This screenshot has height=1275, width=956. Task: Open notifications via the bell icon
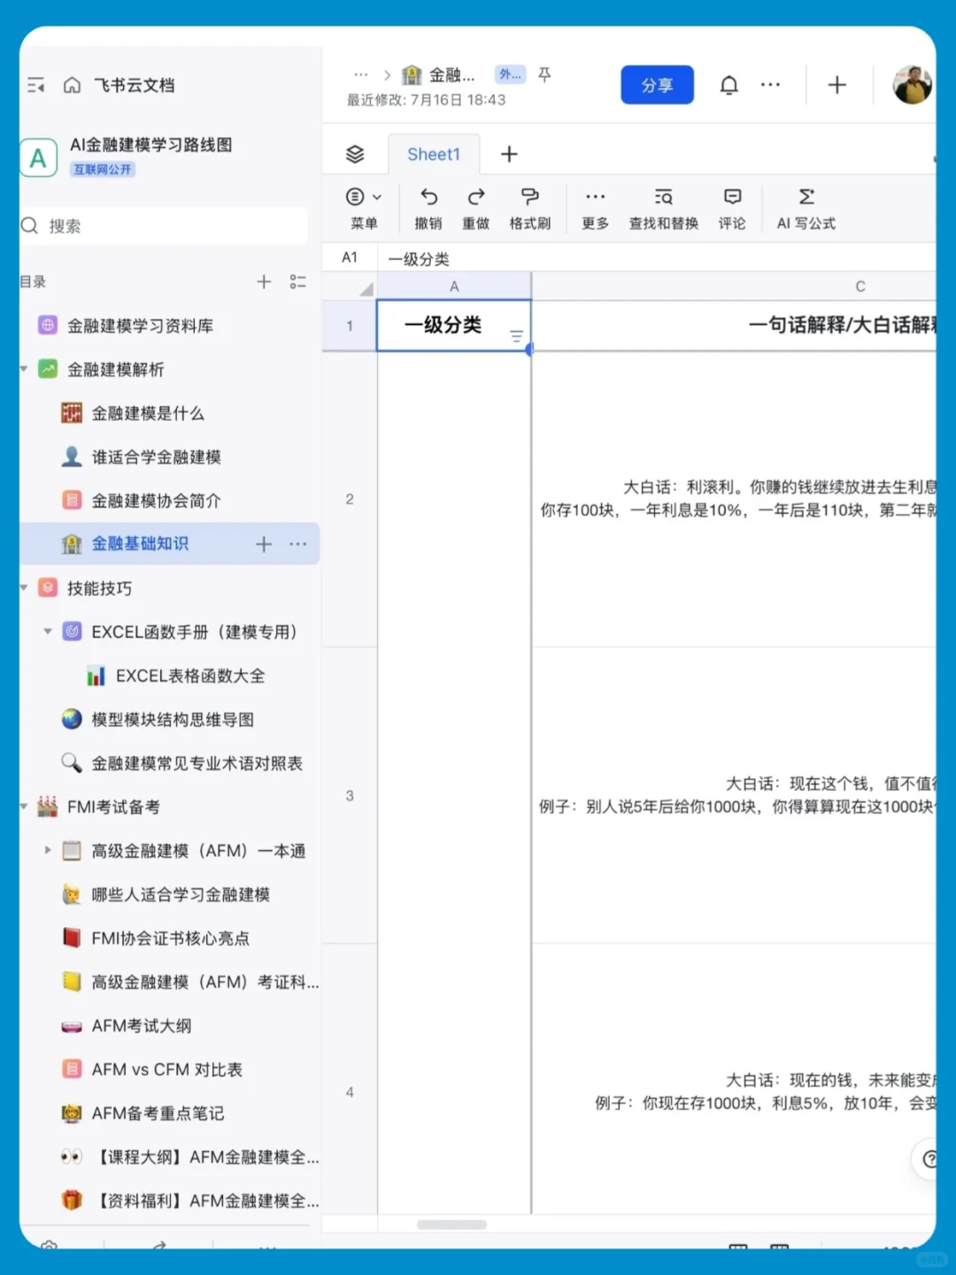tap(729, 84)
